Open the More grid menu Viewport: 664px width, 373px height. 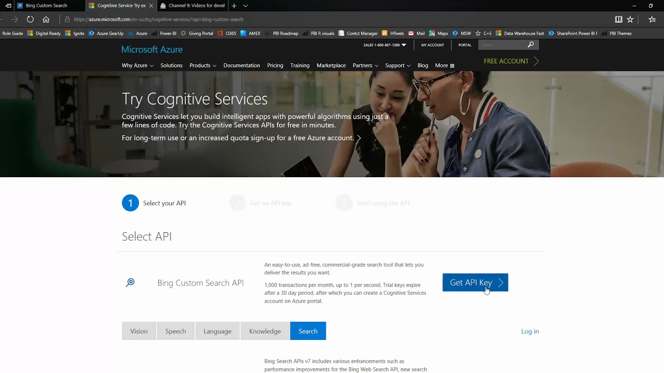tap(445, 66)
